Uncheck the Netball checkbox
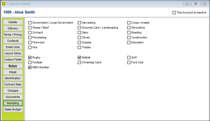Viewport: 210px width, 121px height. pos(79,57)
